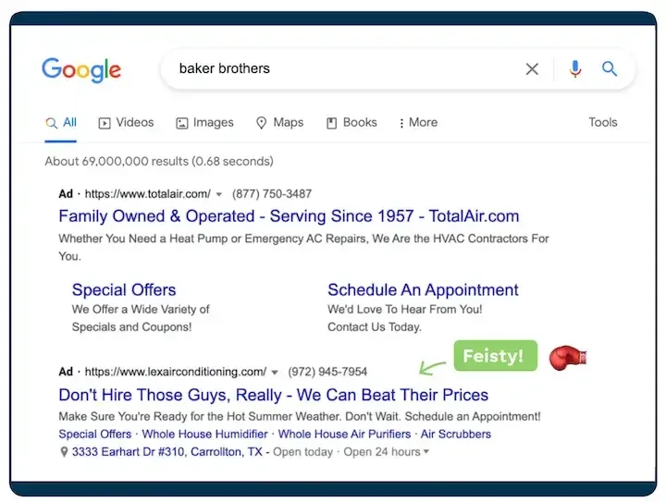Open Special Offers link in Lex ad

coord(95,435)
